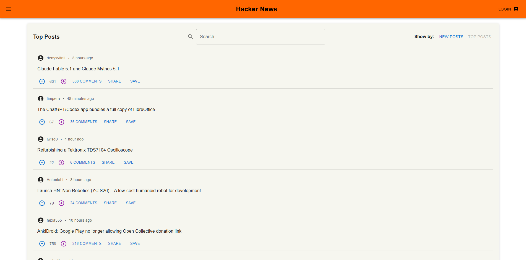The image size is (526, 260).
Task: Click the LOGIN button
Action: [508, 9]
